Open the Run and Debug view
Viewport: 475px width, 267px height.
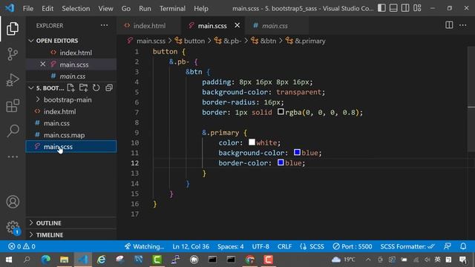[x=13, y=80]
